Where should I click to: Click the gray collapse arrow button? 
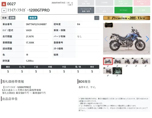tap(97, 18)
